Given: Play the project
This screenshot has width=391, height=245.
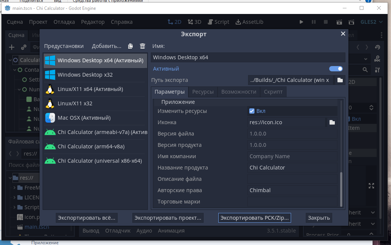Looking at the screenshot, I should (301, 22).
